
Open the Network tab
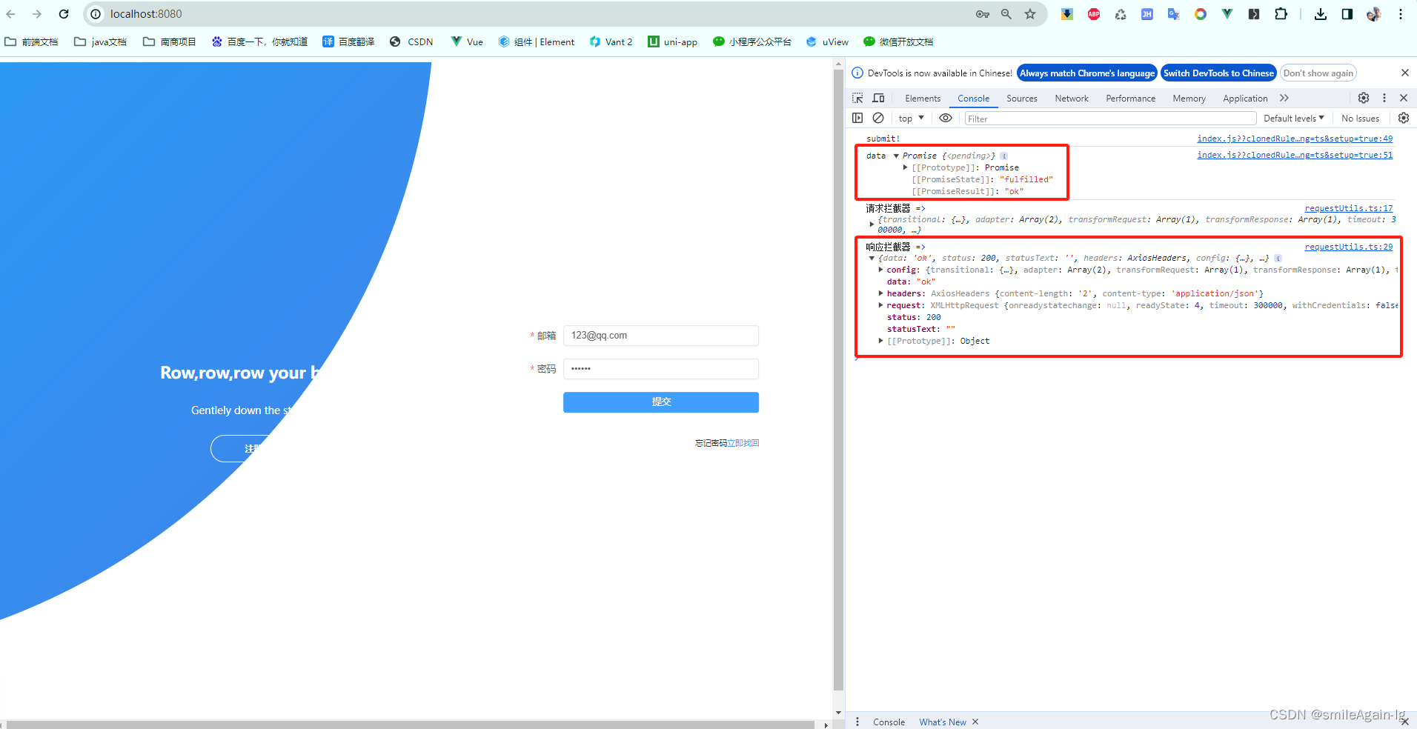tap(1072, 99)
